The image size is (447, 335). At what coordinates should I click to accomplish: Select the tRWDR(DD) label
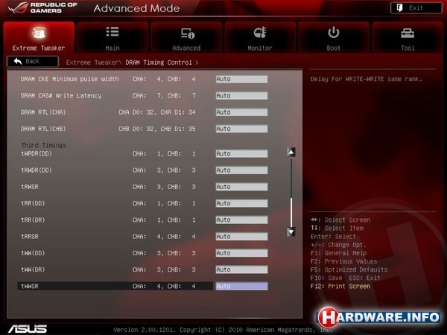(x=37, y=170)
